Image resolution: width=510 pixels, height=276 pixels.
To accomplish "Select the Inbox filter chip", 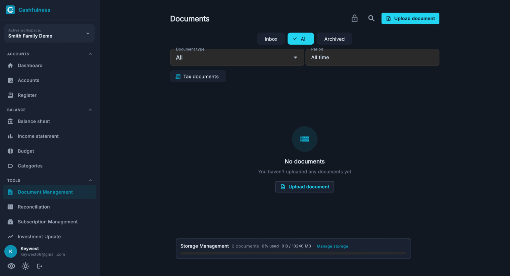I will point(271,39).
